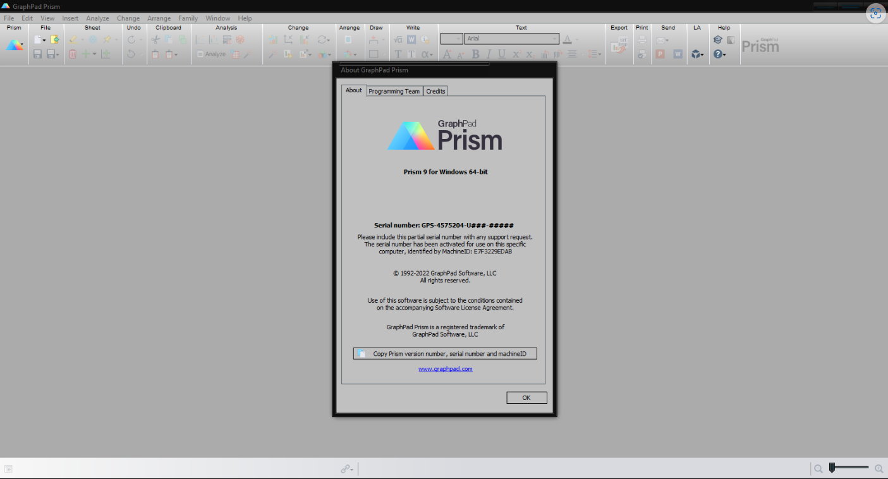The width and height of the screenshot is (888, 479).
Task: Click the zoom out magnifier icon
Action: pyautogui.click(x=818, y=469)
